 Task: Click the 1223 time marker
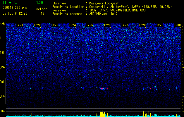55,25
